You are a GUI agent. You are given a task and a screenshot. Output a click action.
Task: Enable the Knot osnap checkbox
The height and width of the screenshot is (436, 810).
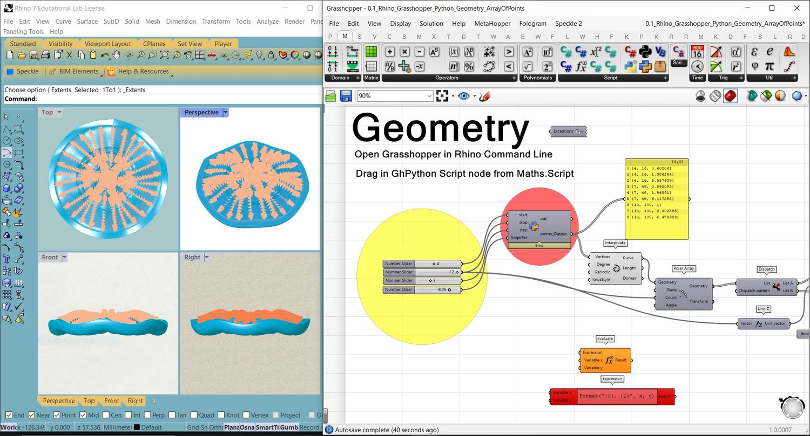tap(221, 416)
